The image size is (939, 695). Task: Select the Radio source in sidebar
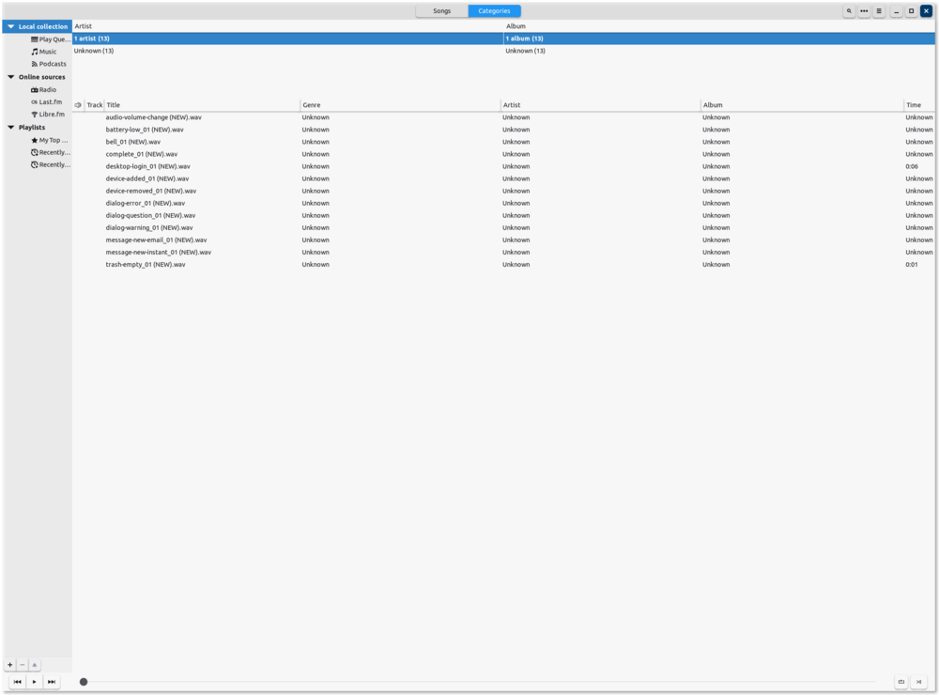click(x=47, y=89)
